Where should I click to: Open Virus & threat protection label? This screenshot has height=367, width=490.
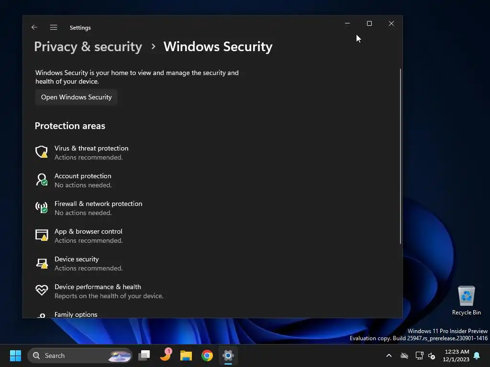(91, 148)
